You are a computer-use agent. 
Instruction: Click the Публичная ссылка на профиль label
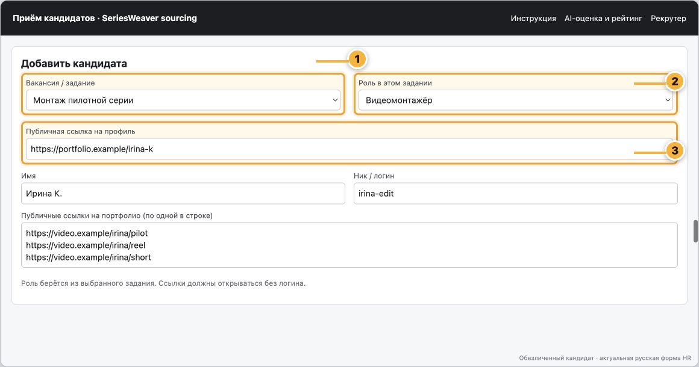(x=81, y=131)
